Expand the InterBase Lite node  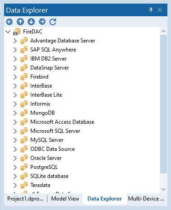(15, 95)
